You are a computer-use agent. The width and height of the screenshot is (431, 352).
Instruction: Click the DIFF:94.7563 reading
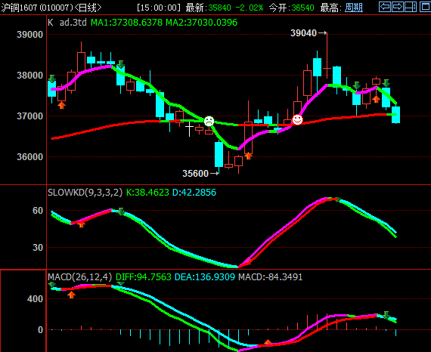click(x=144, y=276)
